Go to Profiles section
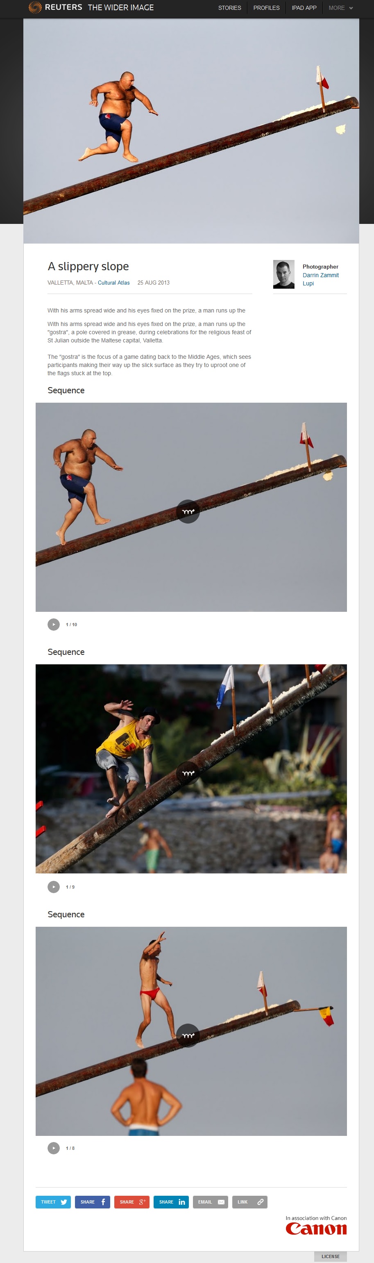 pos(266,8)
